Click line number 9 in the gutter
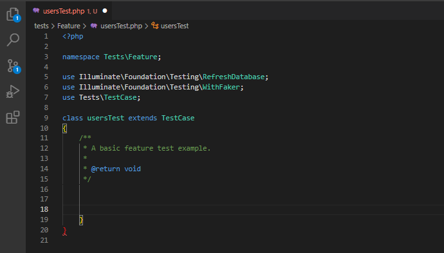 point(46,118)
